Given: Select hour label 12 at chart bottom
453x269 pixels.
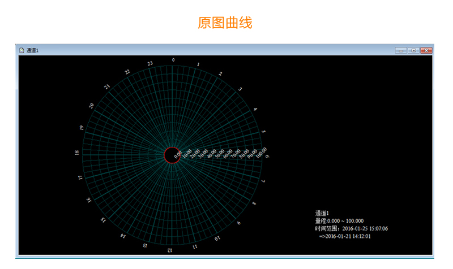Looking at the screenshot, I should [x=169, y=250].
